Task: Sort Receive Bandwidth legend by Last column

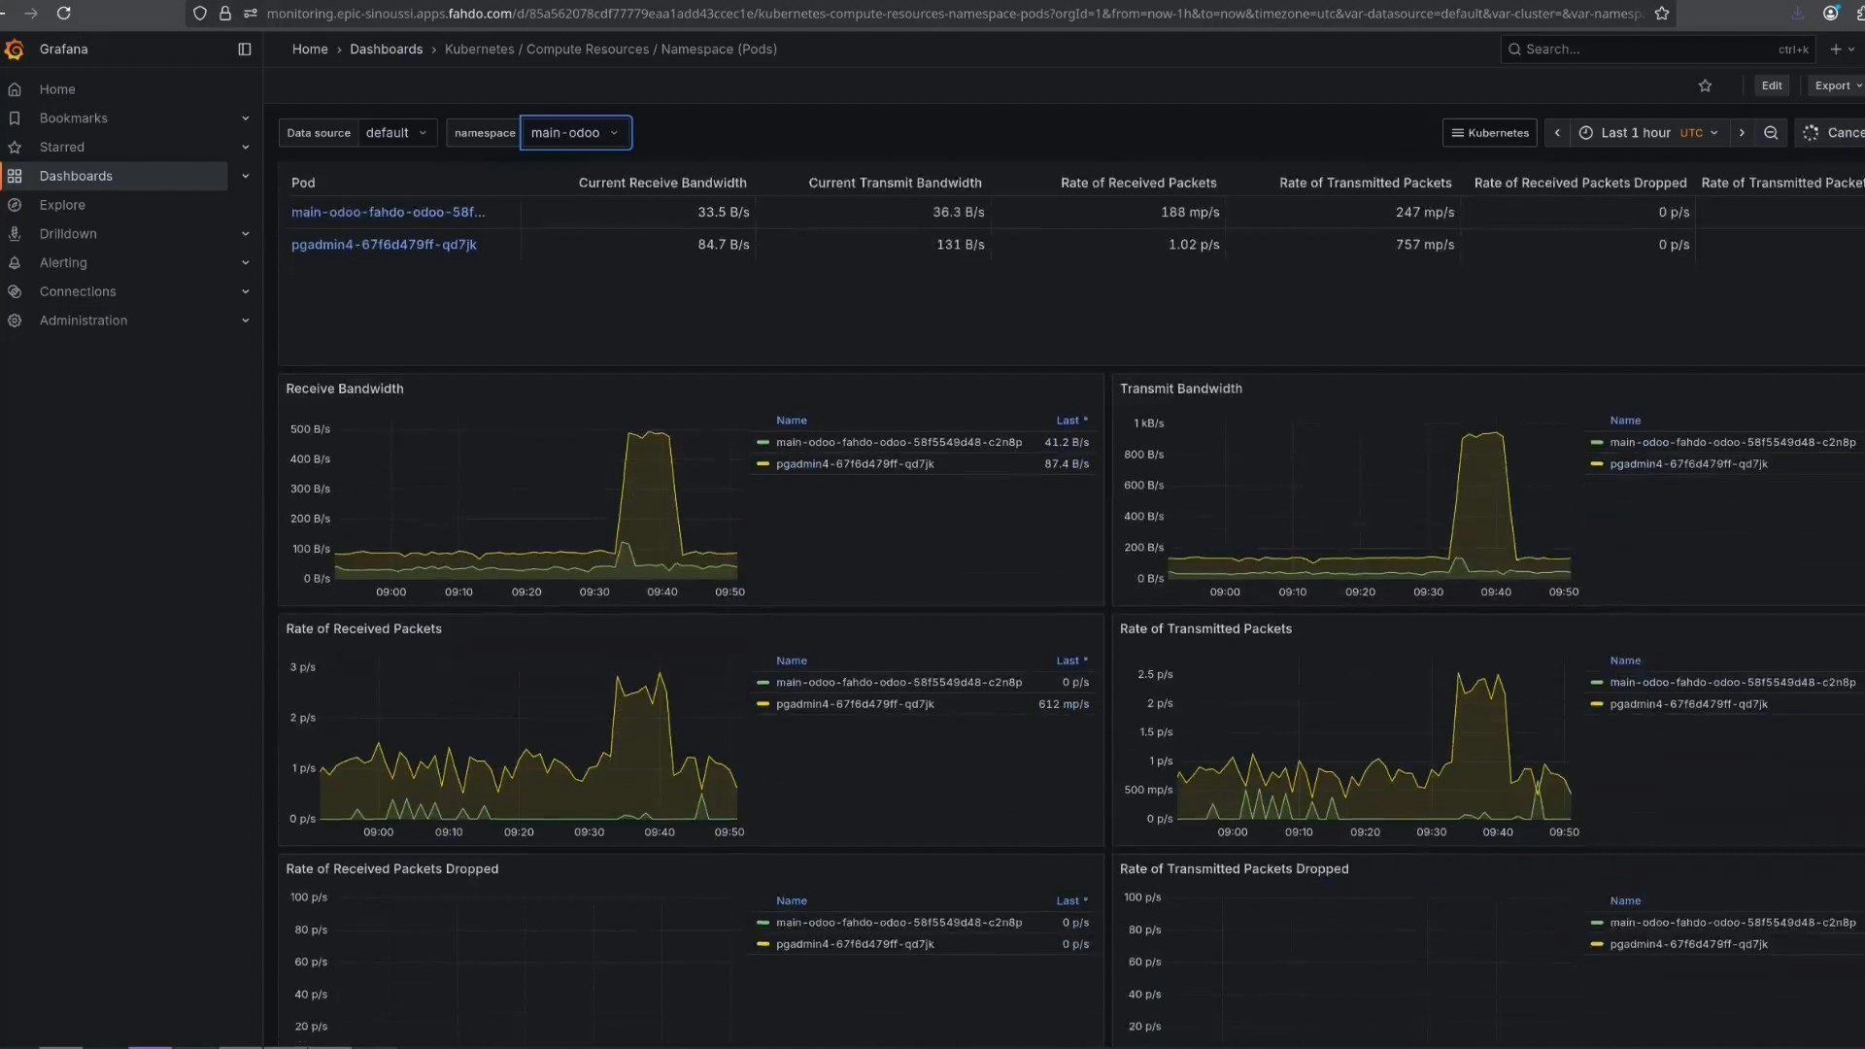Action: click(1071, 421)
